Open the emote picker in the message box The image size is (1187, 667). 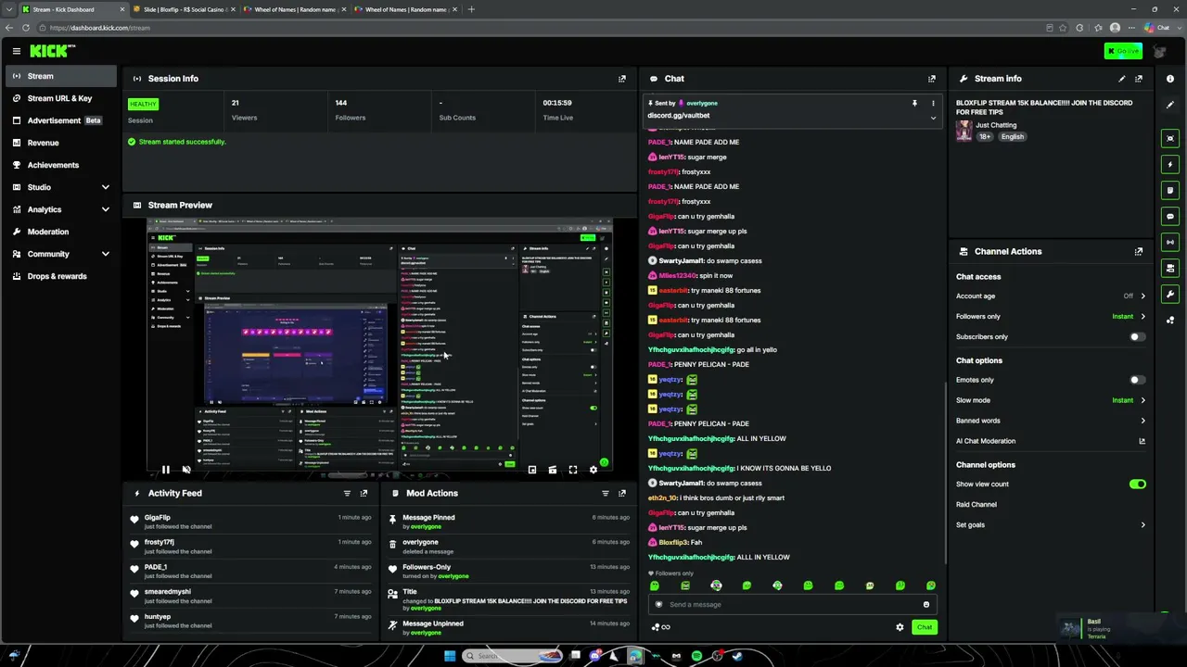coord(925,605)
